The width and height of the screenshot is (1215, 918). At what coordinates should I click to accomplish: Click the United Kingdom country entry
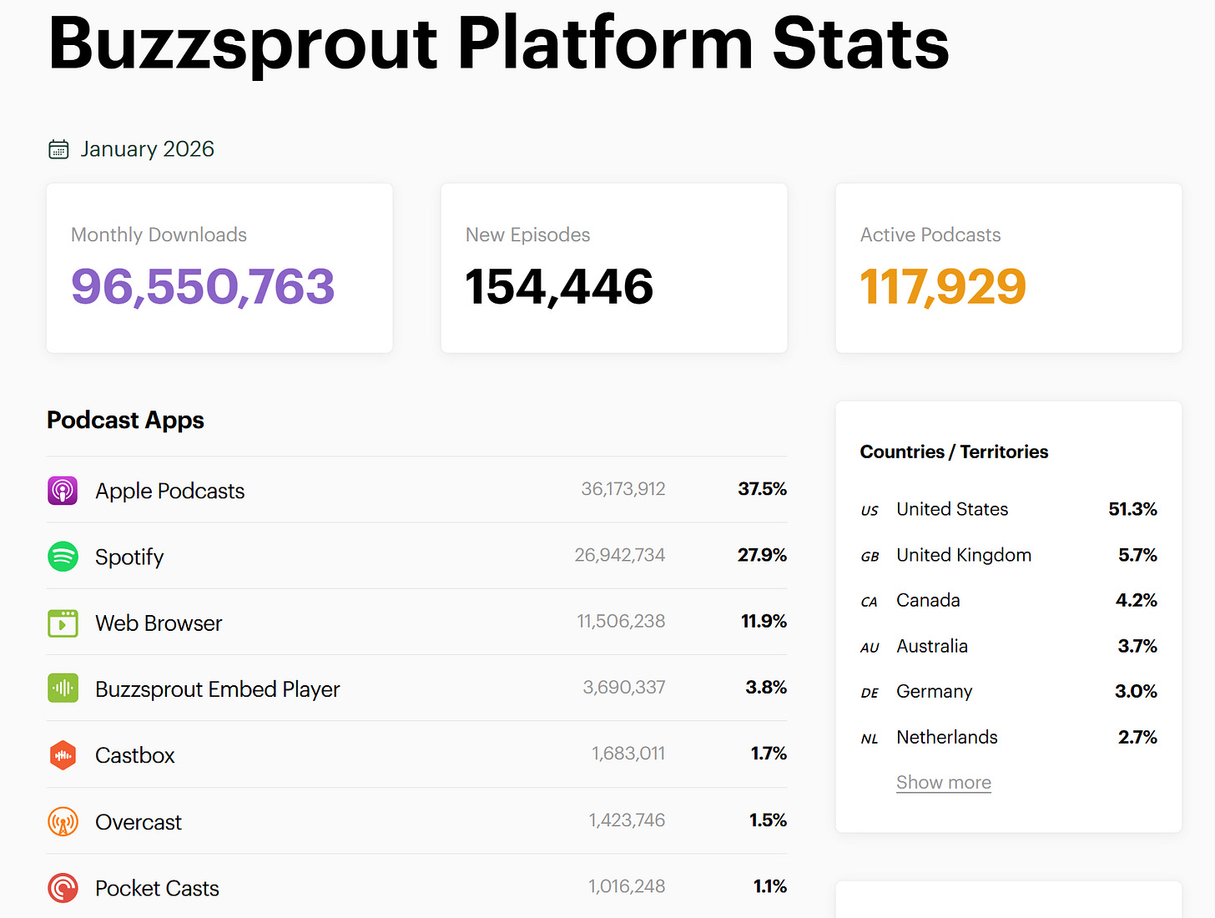(x=1009, y=555)
